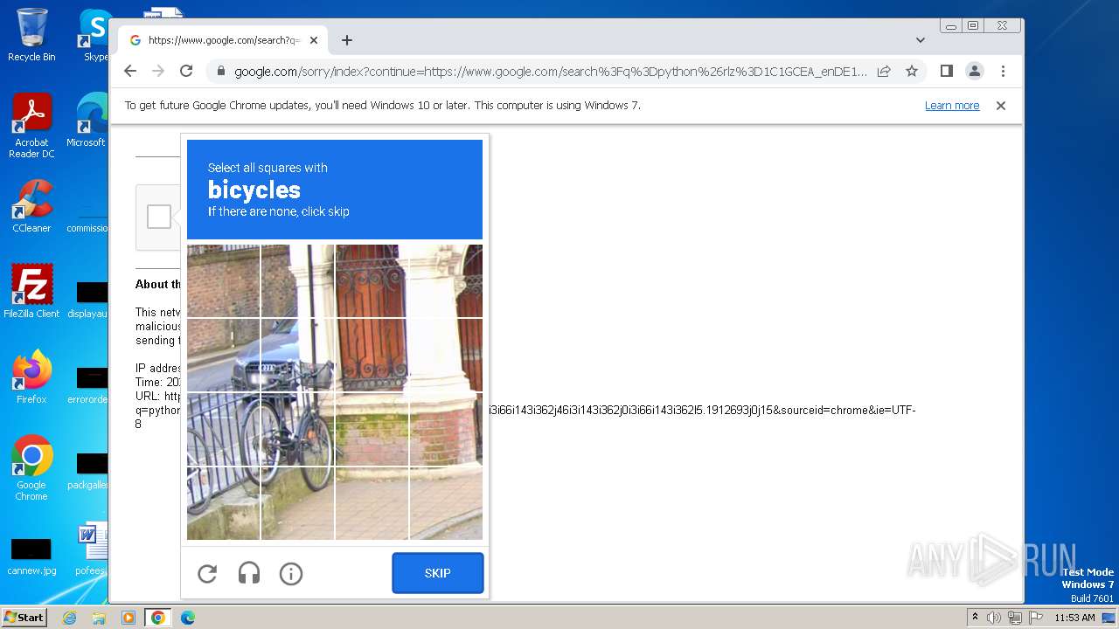Tick the "I'm not a robot" checkbox
Viewport: 1119px width, 629px height.
click(159, 217)
